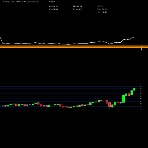Click the 33 price axis label
This screenshot has height=148, width=148.
141,99
